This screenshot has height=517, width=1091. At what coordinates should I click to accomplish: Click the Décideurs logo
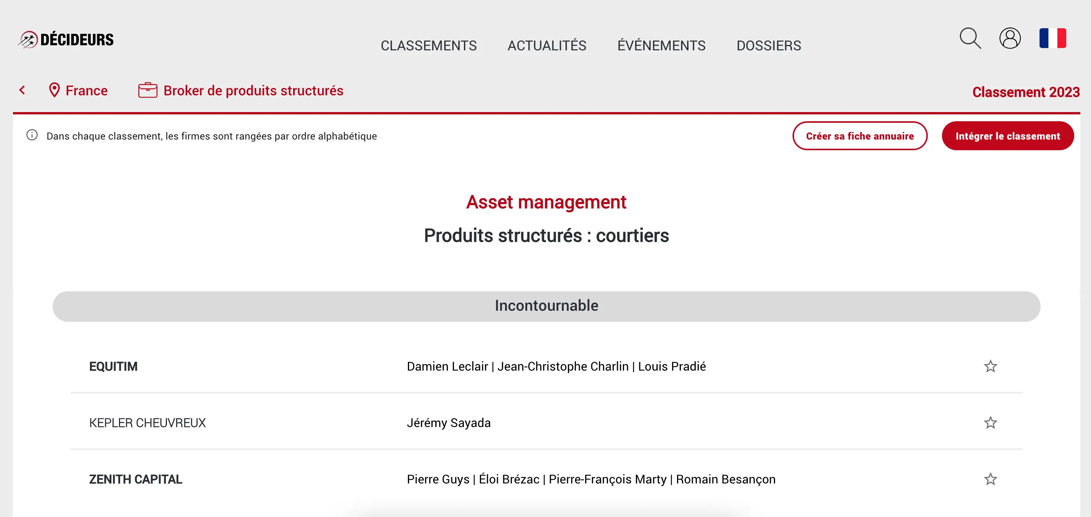(66, 39)
